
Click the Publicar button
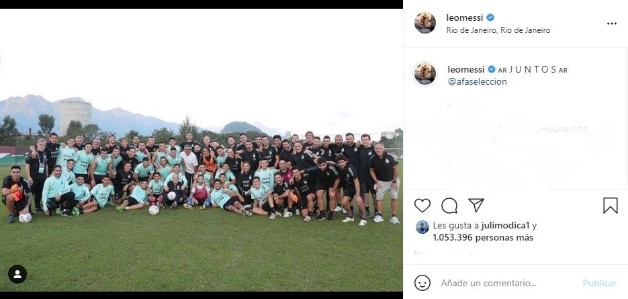[x=600, y=283]
